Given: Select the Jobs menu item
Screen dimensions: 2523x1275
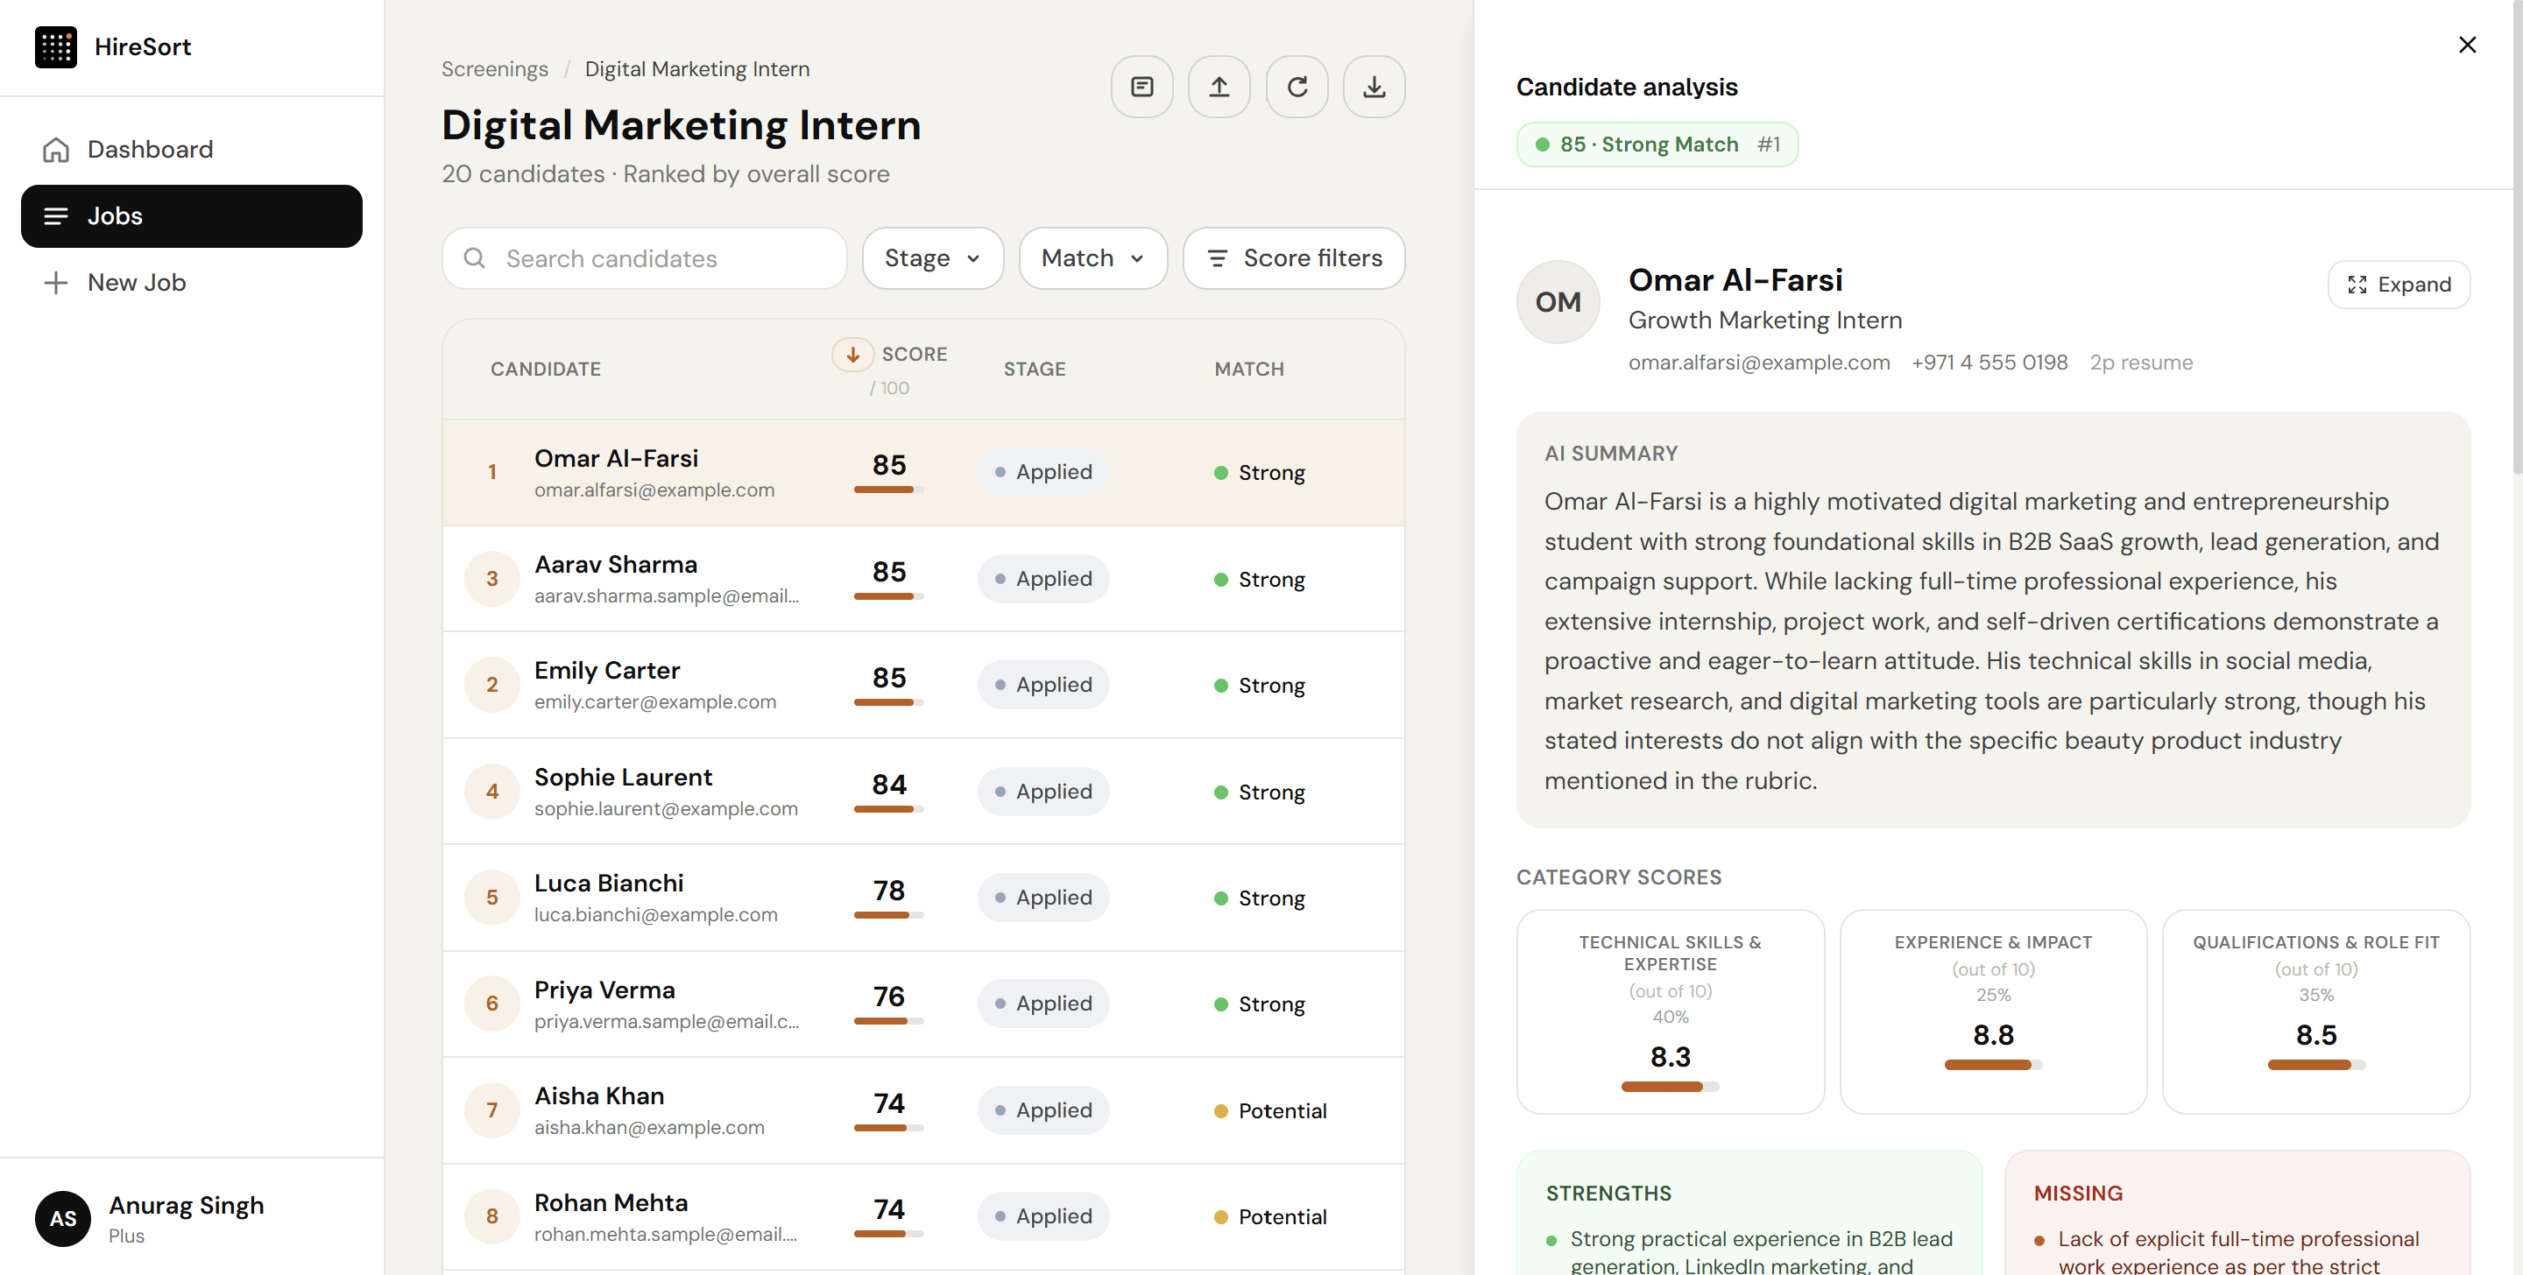Looking at the screenshot, I should coord(191,216).
